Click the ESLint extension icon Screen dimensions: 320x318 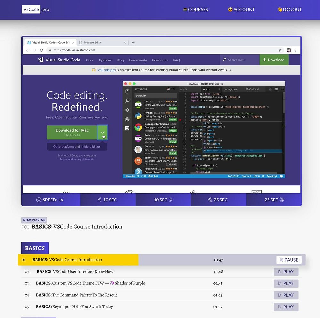click(138, 161)
